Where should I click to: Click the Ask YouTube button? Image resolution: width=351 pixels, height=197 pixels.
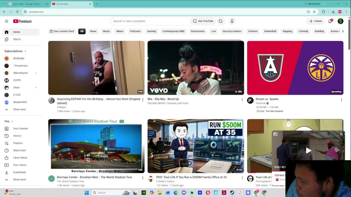tap(203, 21)
